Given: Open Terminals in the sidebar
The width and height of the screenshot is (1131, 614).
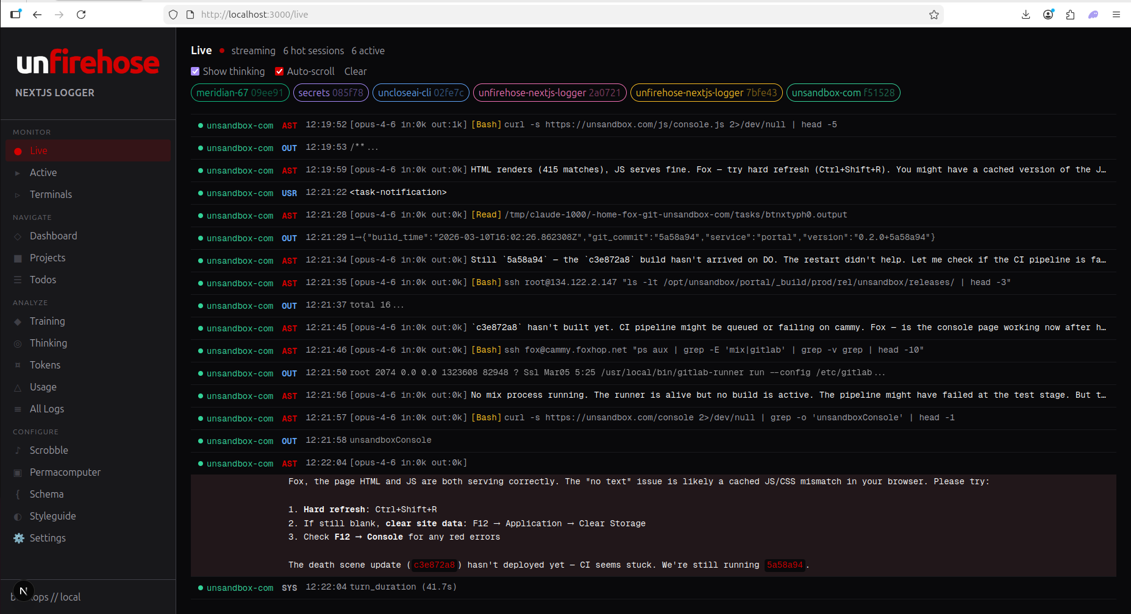Looking at the screenshot, I should coord(51,194).
